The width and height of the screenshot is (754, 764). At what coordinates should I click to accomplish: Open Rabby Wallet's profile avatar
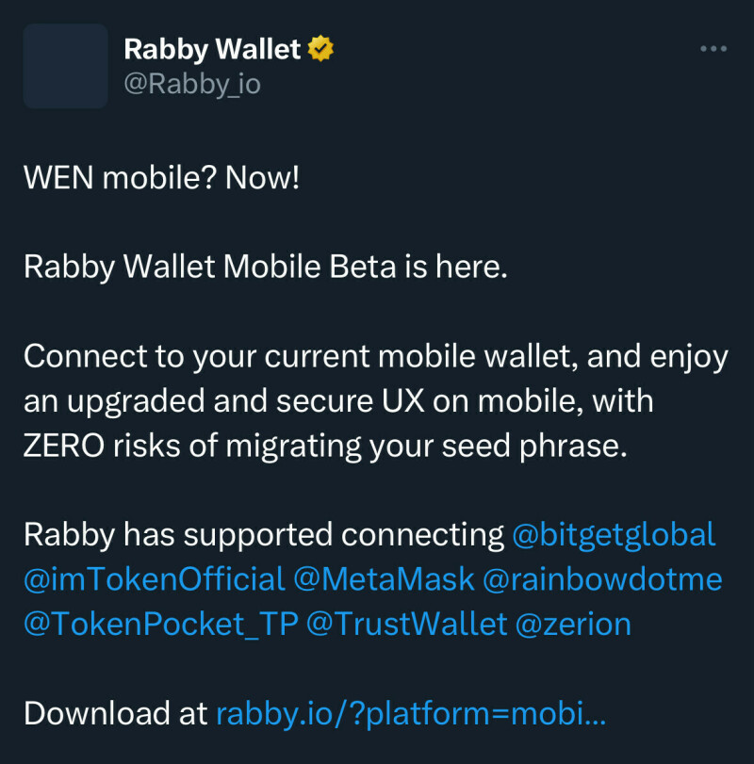[x=65, y=66]
